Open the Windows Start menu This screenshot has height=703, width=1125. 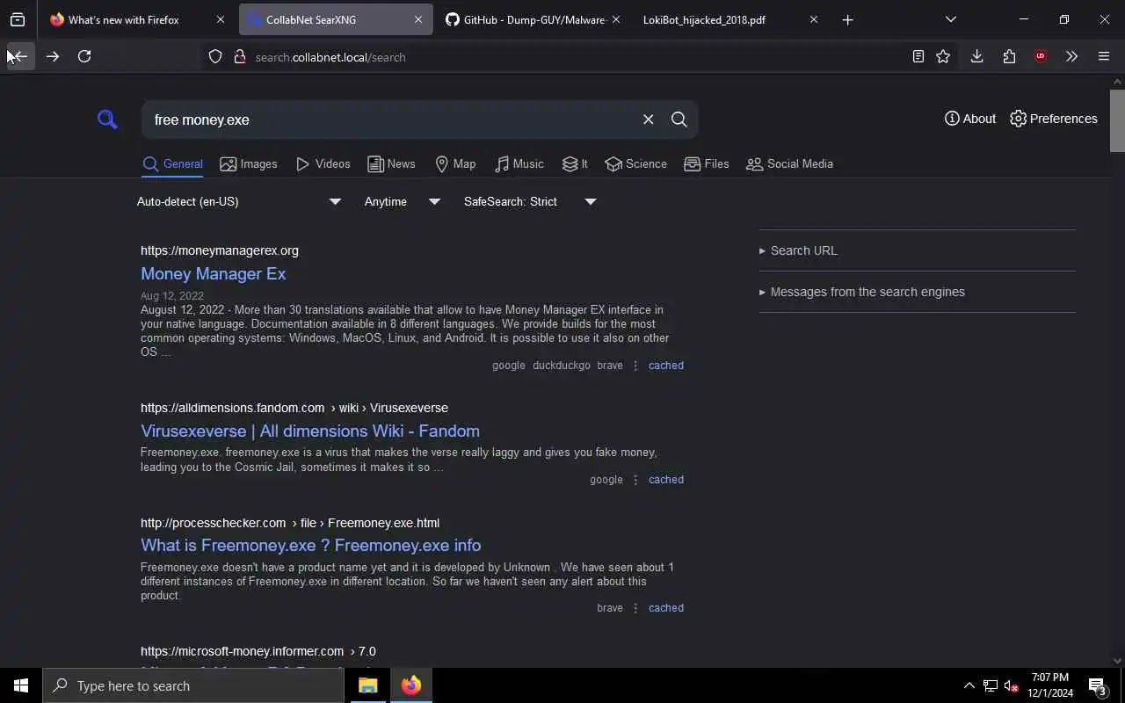point(21,685)
